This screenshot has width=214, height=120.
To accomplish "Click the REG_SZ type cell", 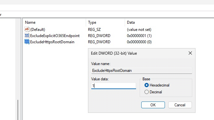I will (x=94, y=30).
